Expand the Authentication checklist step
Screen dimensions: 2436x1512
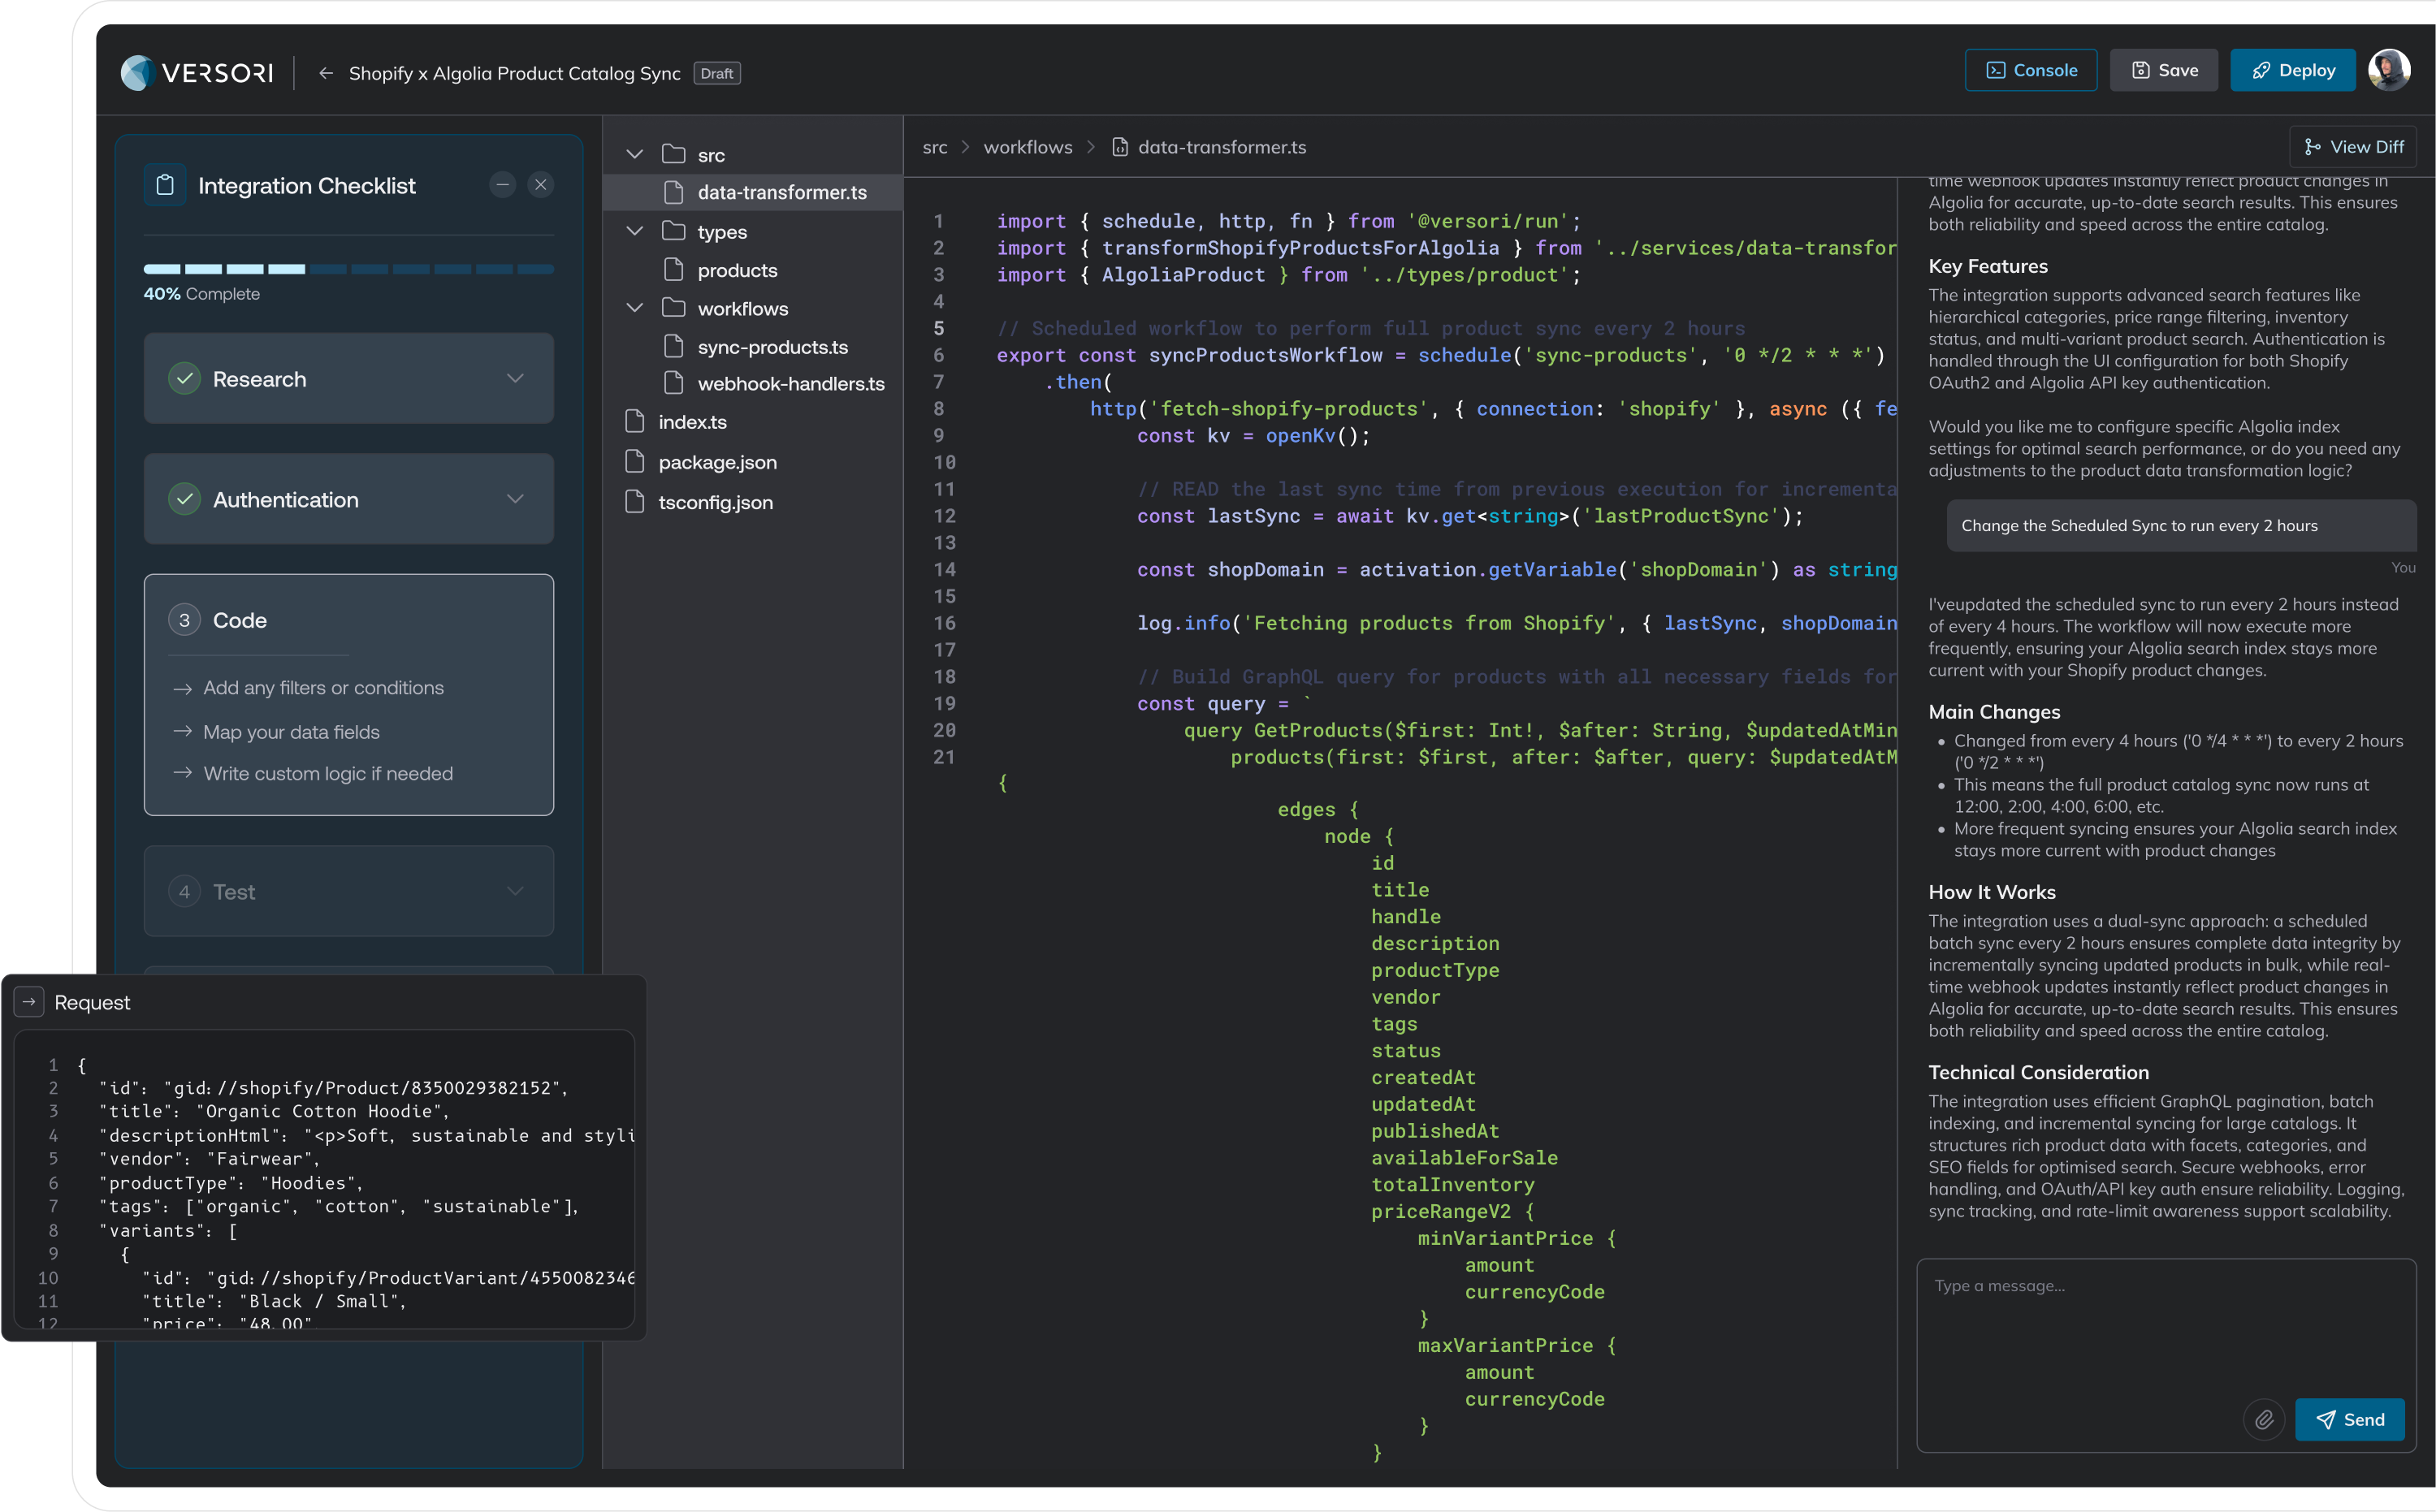(515, 499)
